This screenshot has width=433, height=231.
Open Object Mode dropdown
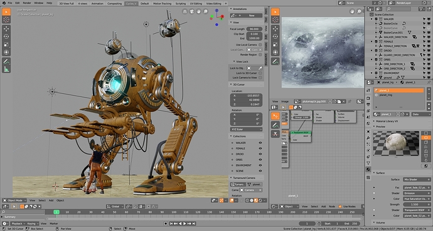tap(14, 200)
